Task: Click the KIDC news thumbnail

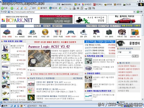Action: pyautogui.click(x=31, y=84)
